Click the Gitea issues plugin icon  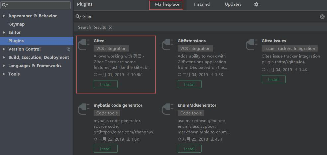[x=252, y=44]
